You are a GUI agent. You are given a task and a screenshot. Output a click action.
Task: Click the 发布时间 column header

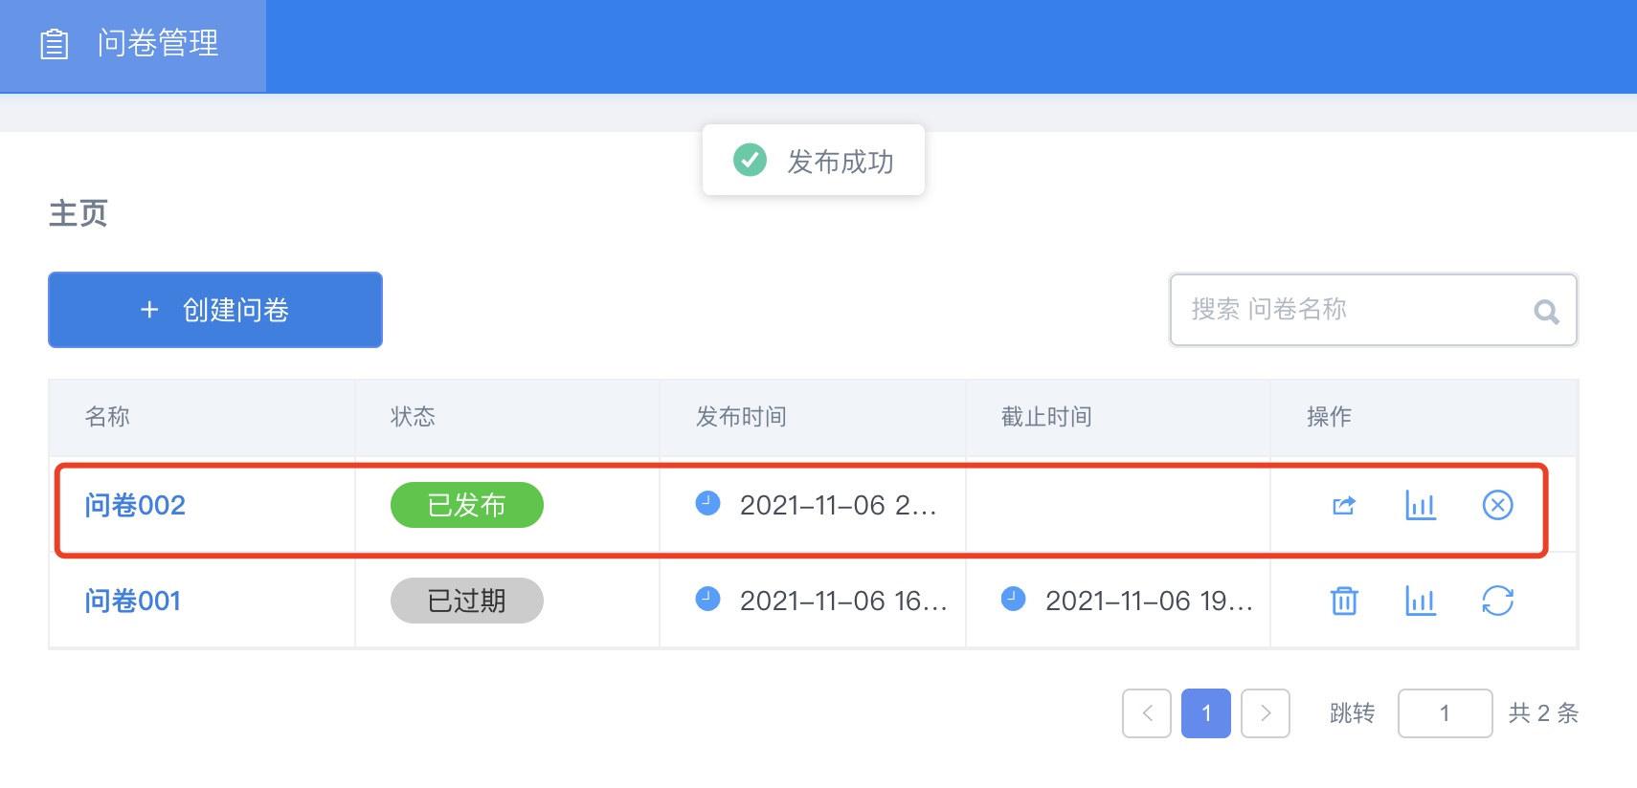point(741,417)
